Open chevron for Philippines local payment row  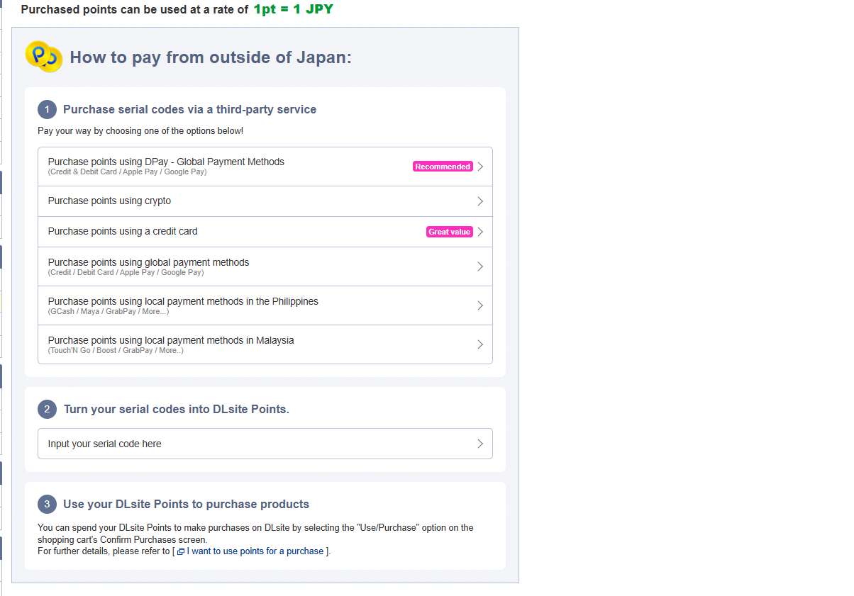[480, 305]
